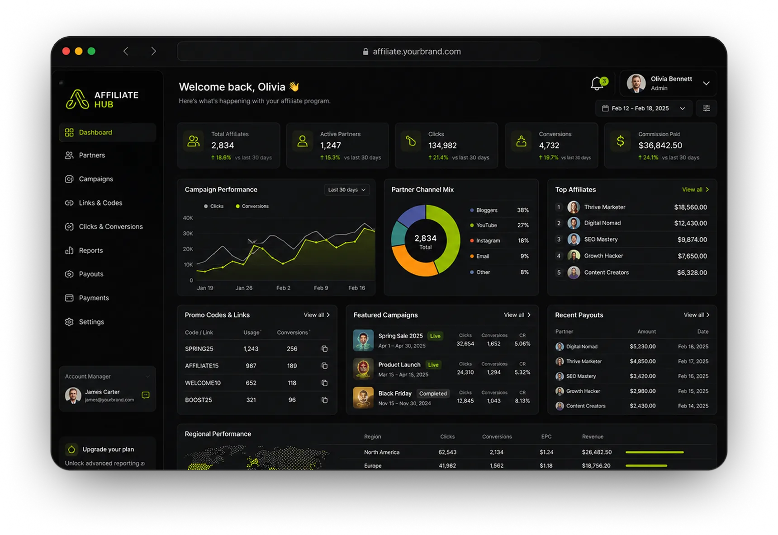Open Campaigns in the sidebar

coord(107,179)
